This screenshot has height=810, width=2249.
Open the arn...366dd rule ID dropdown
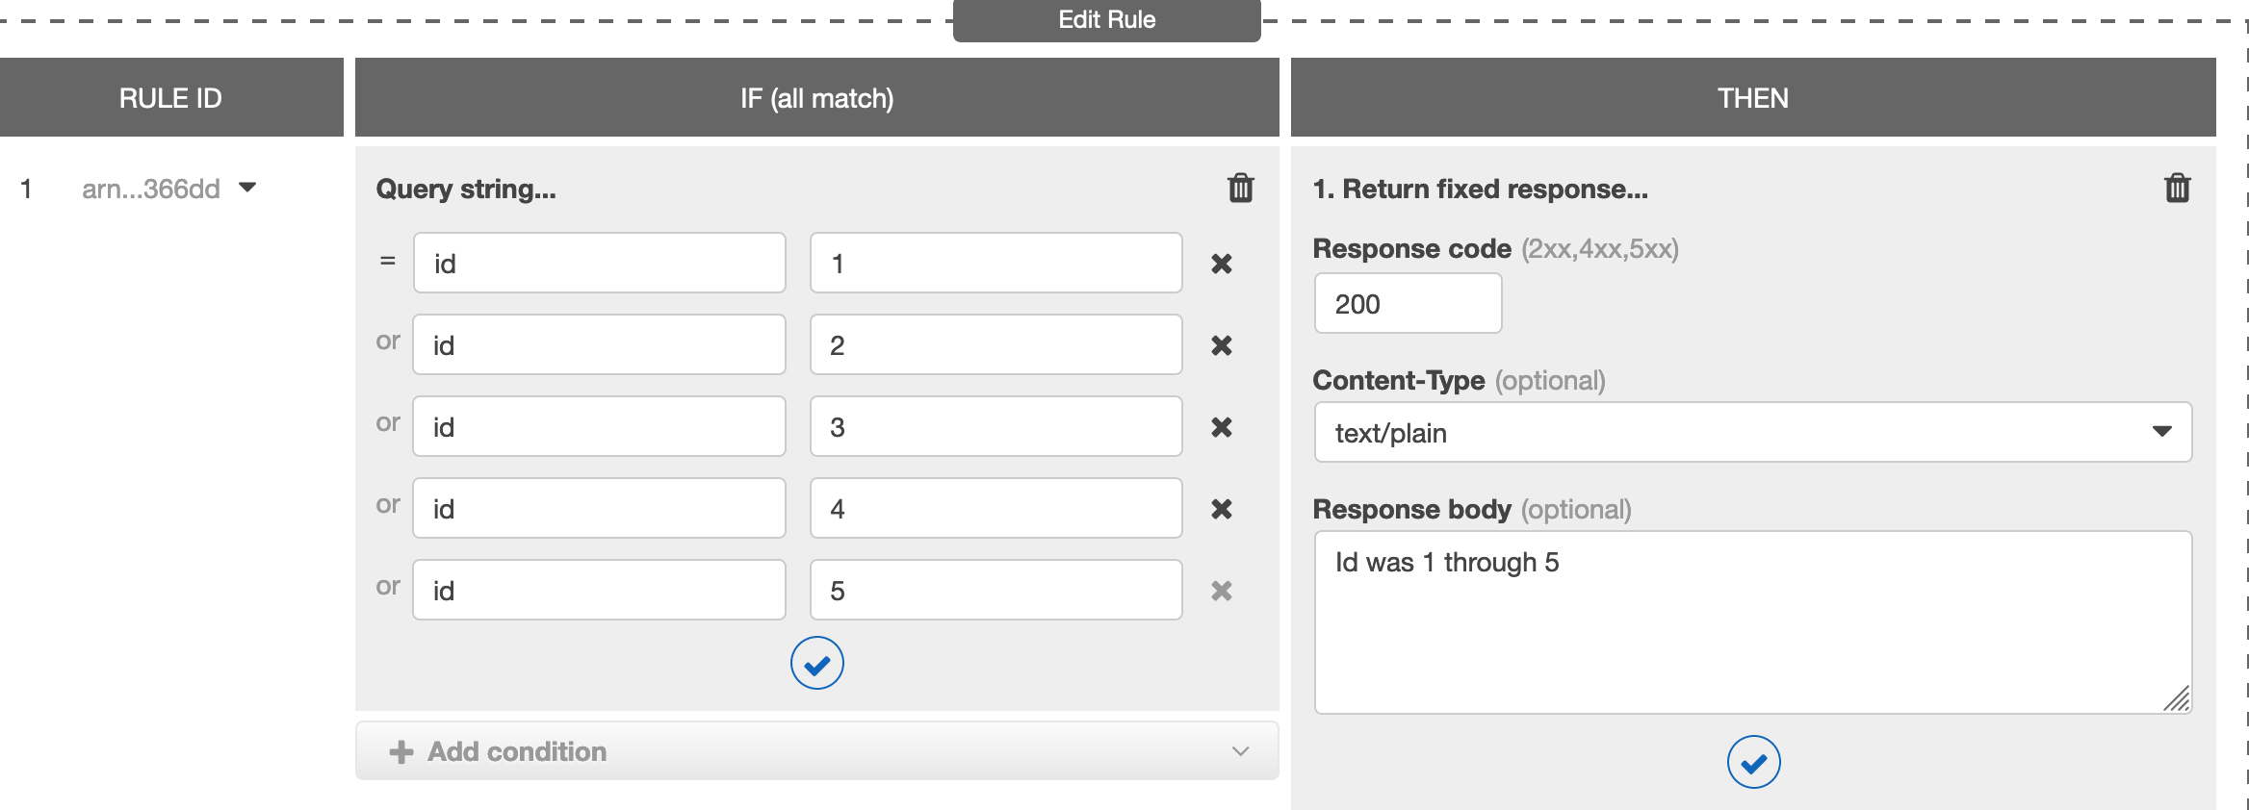tap(247, 188)
